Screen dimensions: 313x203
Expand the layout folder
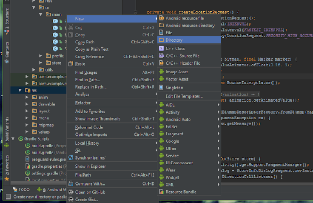(x=27, y=111)
